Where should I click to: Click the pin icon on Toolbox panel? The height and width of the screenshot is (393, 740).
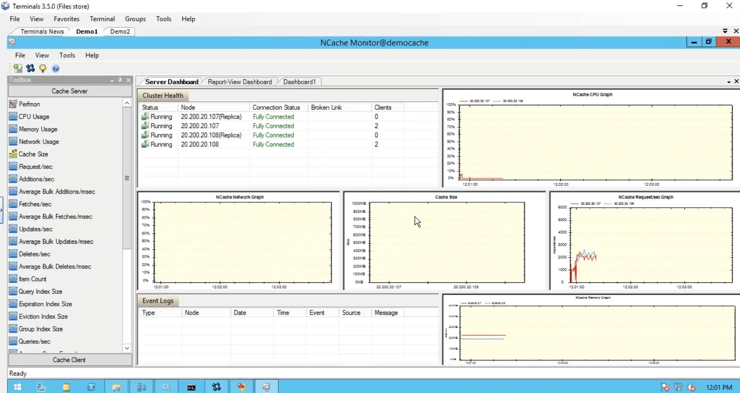point(120,80)
